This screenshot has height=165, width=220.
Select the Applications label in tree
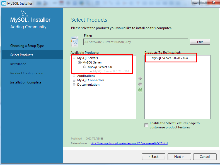point(86,76)
